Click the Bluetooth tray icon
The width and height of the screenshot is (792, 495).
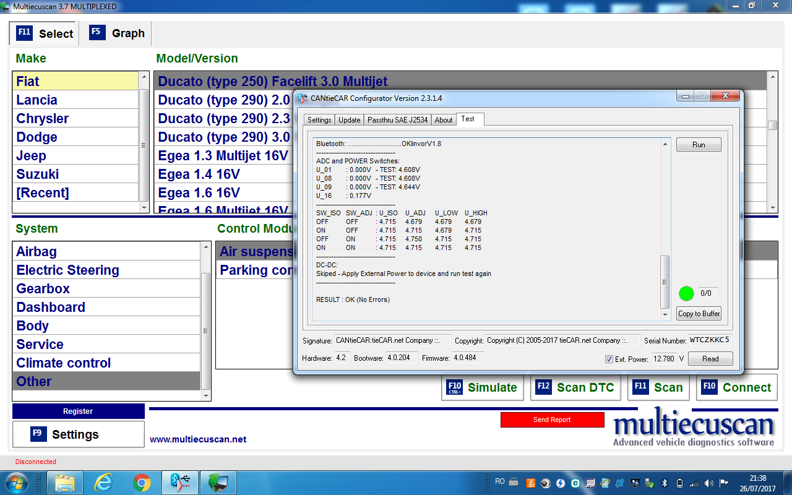[665, 483]
